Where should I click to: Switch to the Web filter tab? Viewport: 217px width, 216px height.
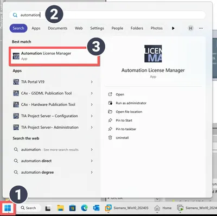tap(79, 28)
